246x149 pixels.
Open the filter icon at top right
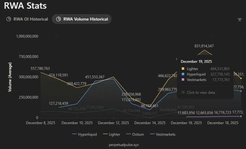(239, 20)
